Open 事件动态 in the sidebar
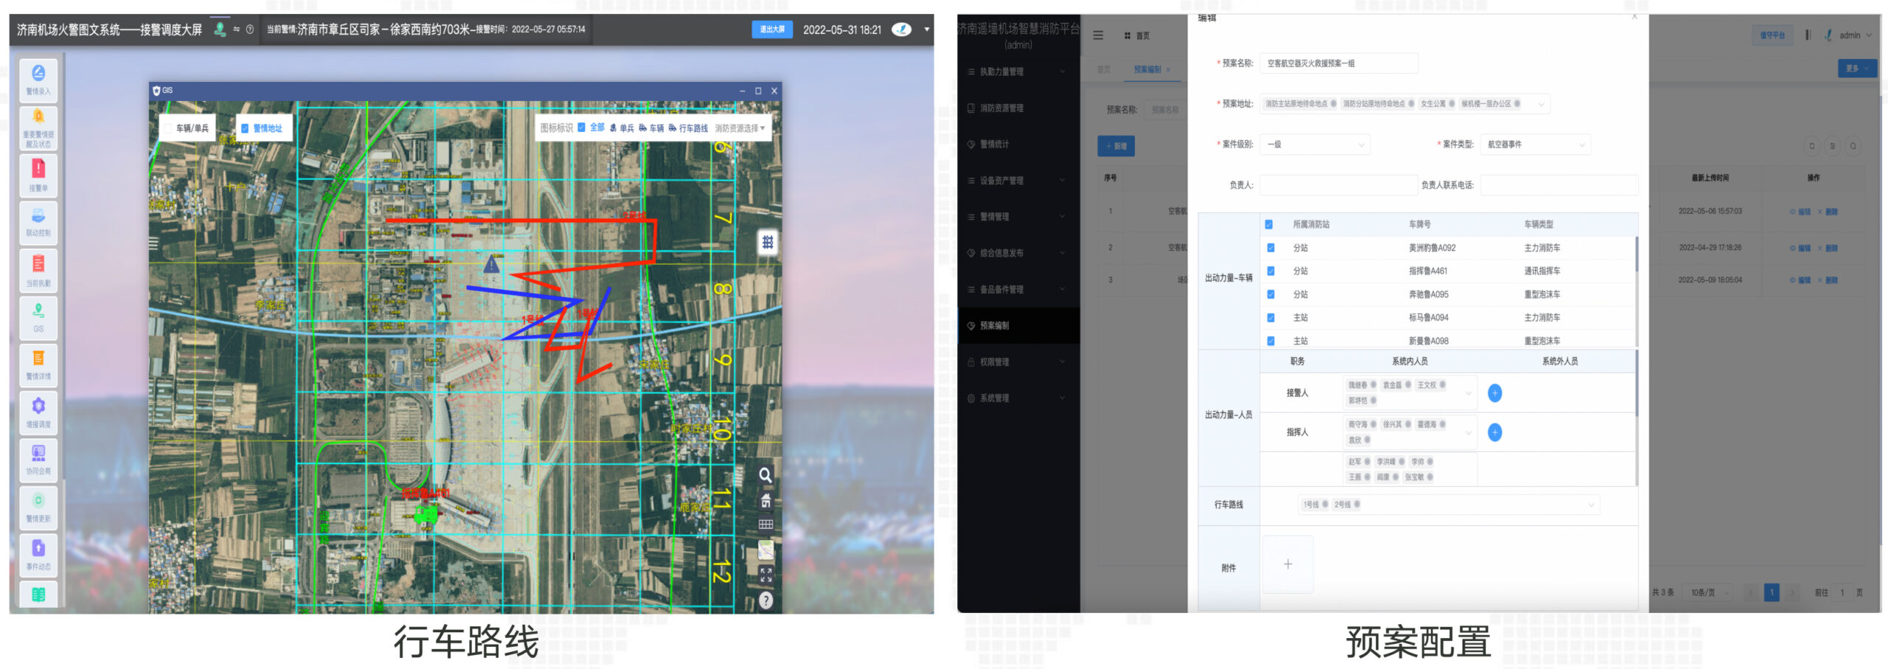The width and height of the screenshot is (1888, 669). [x=38, y=555]
